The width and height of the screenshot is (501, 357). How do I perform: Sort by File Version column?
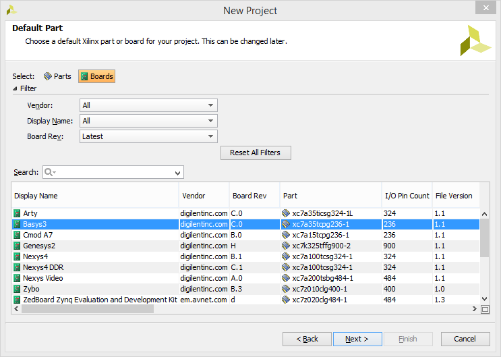click(x=456, y=196)
